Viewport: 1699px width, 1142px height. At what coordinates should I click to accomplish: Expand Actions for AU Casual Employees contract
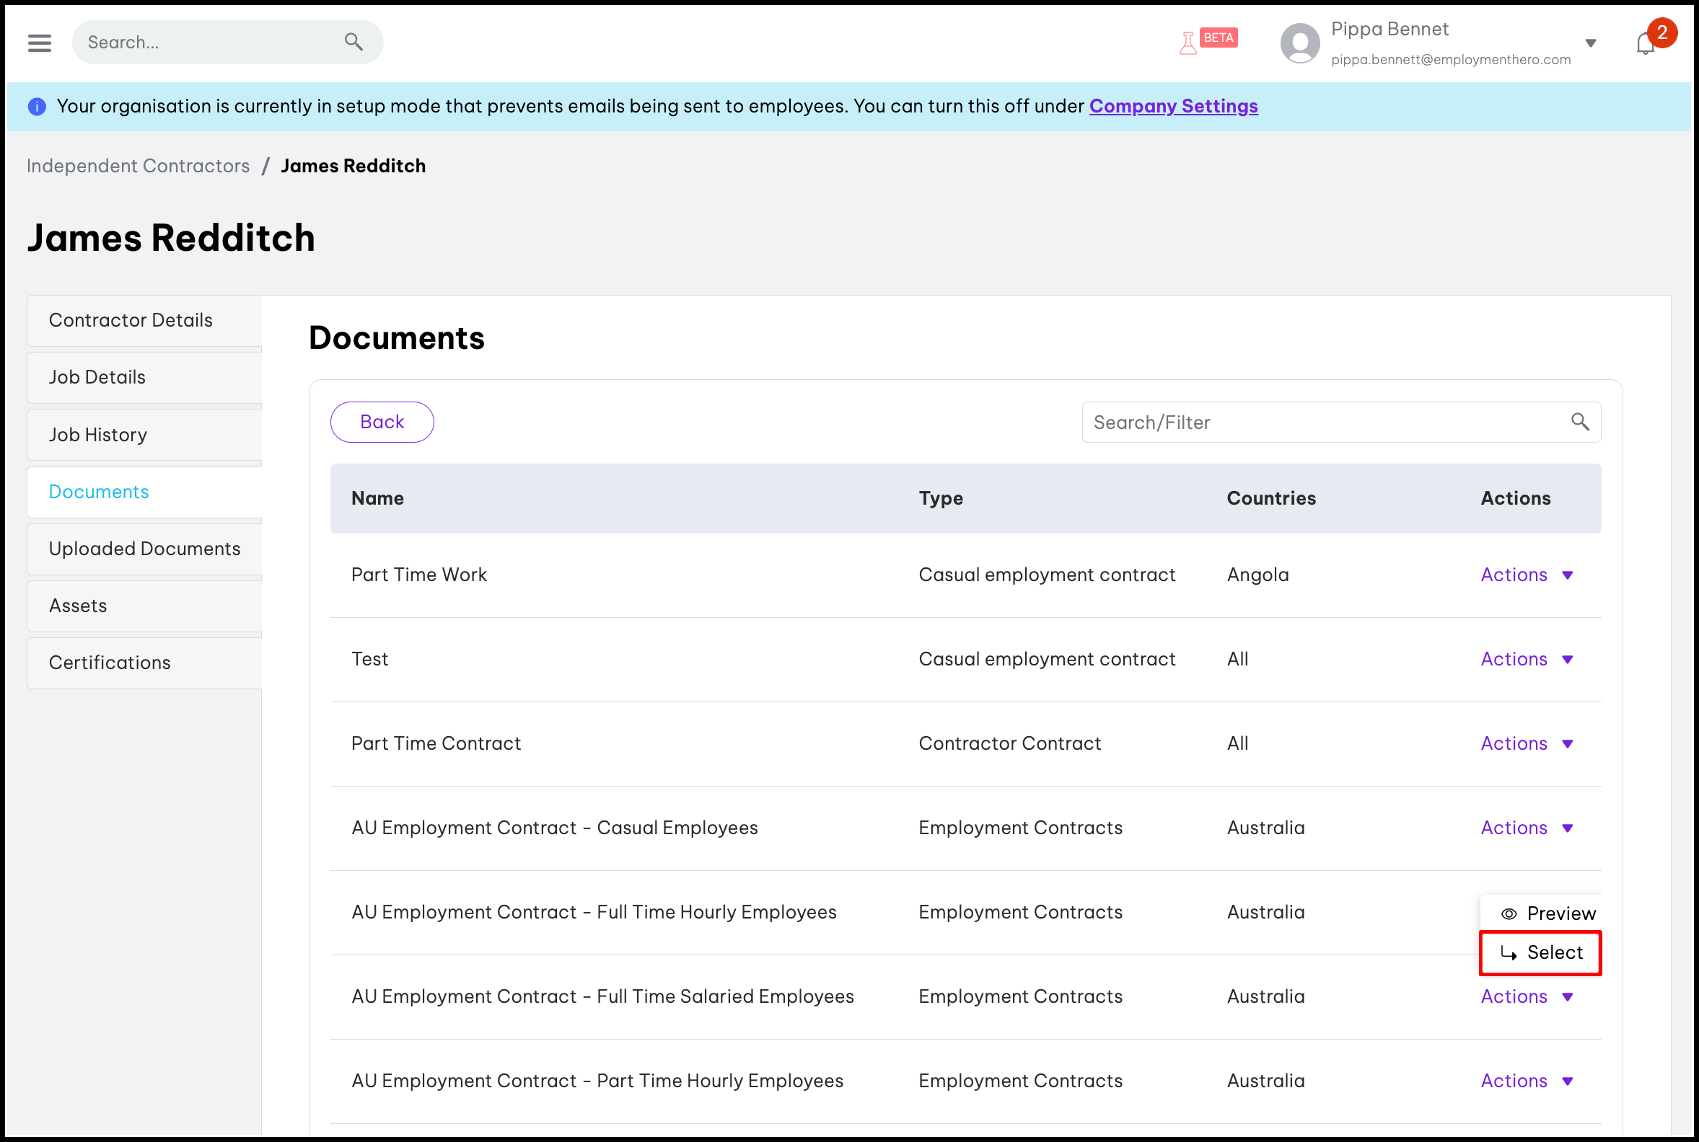tap(1527, 828)
